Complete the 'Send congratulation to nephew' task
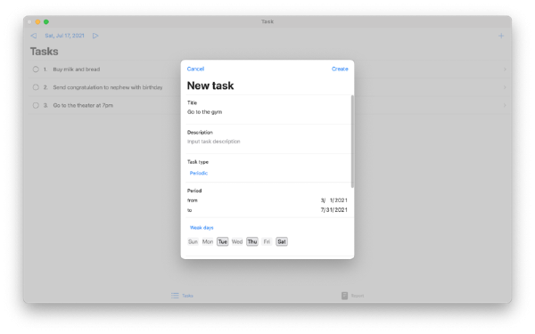Viewport: 535px width, 334px height. click(36, 87)
